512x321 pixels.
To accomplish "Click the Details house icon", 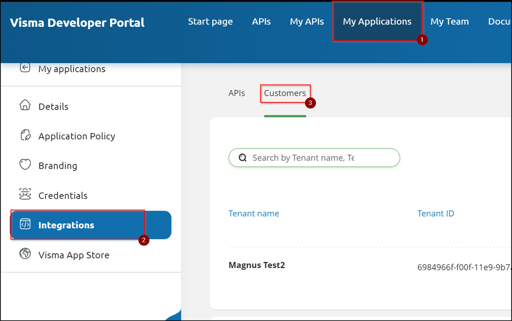I will tap(25, 106).
